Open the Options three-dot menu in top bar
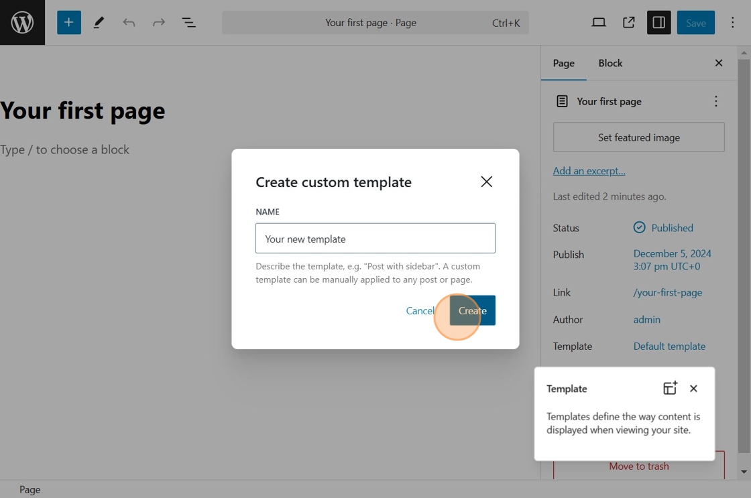 (732, 23)
